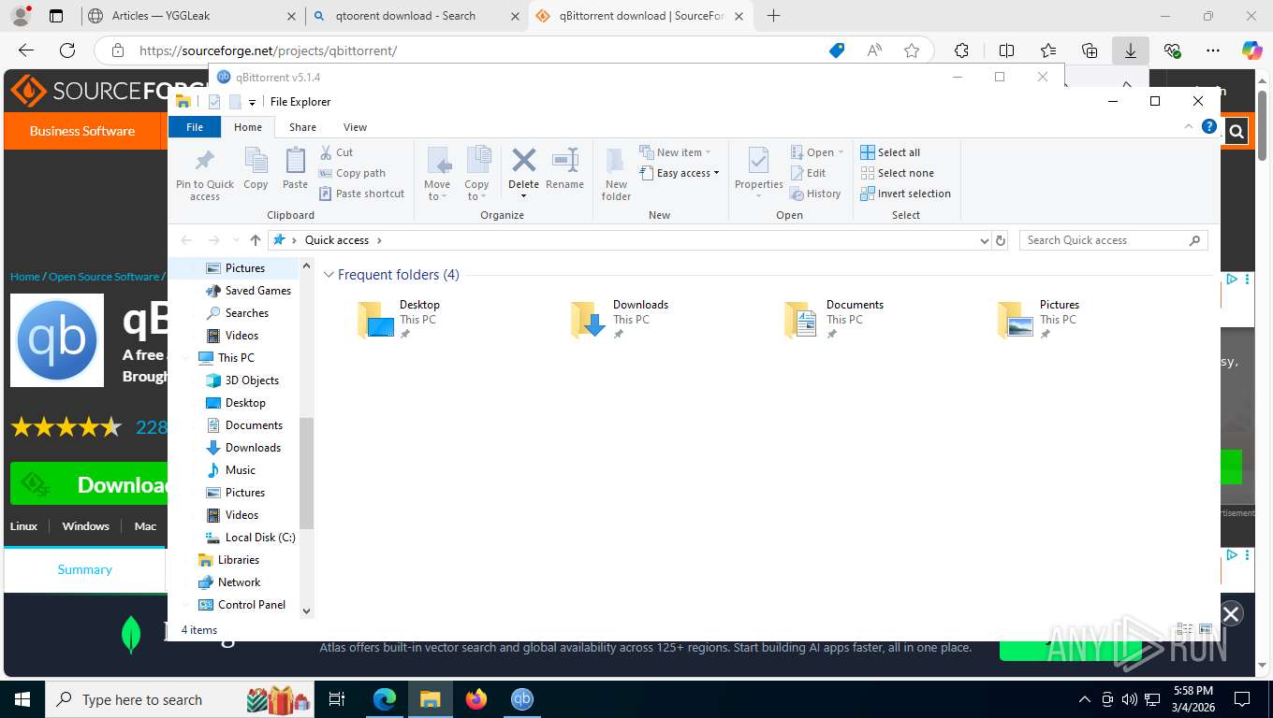Switch to the View ribbon tab

(x=355, y=127)
